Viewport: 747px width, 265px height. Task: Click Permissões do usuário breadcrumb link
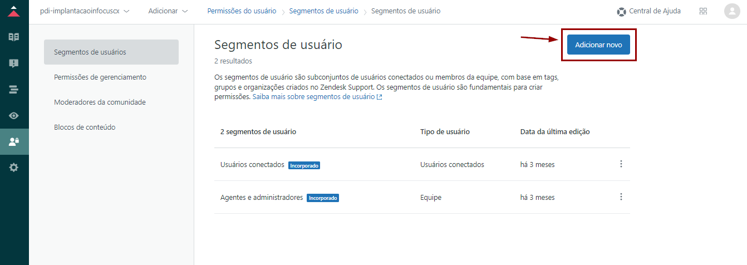pos(242,11)
